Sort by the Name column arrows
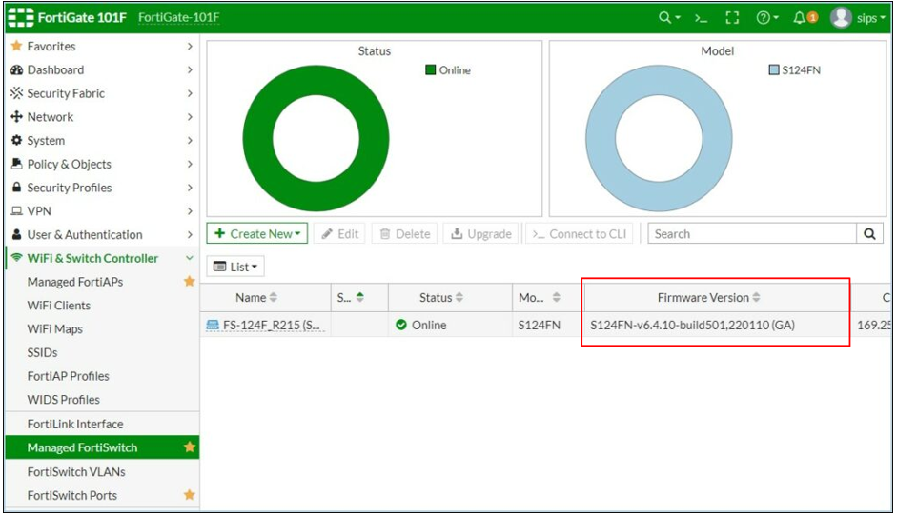 274,297
